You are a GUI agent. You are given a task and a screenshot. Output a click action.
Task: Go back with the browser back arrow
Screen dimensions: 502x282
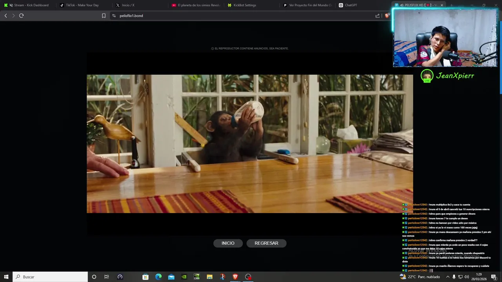(x=5, y=16)
